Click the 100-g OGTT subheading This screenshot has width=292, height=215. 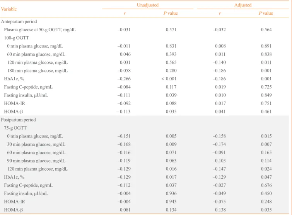pyautogui.click(x=17, y=38)
